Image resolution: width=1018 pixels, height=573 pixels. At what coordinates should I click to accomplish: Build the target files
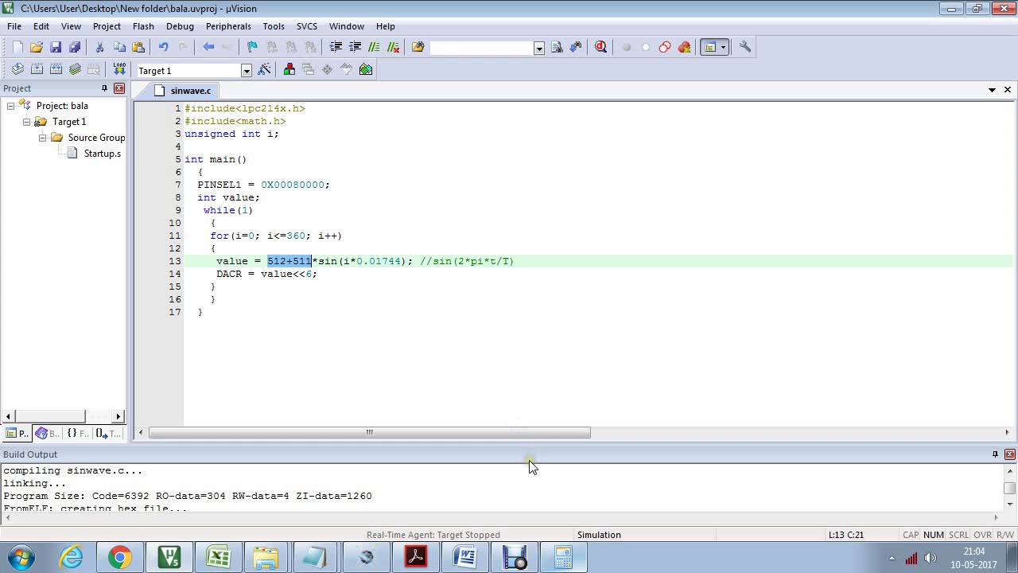[37, 69]
